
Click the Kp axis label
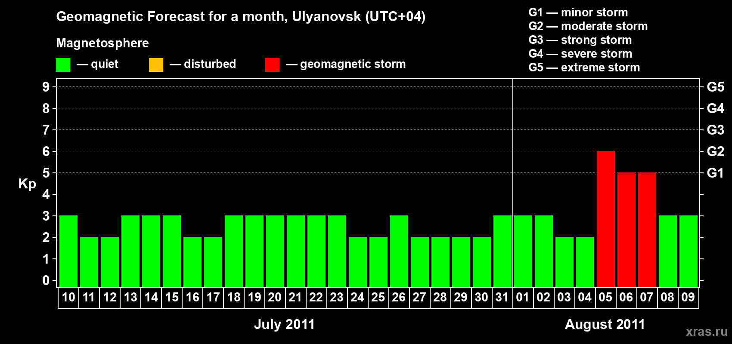pyautogui.click(x=27, y=184)
